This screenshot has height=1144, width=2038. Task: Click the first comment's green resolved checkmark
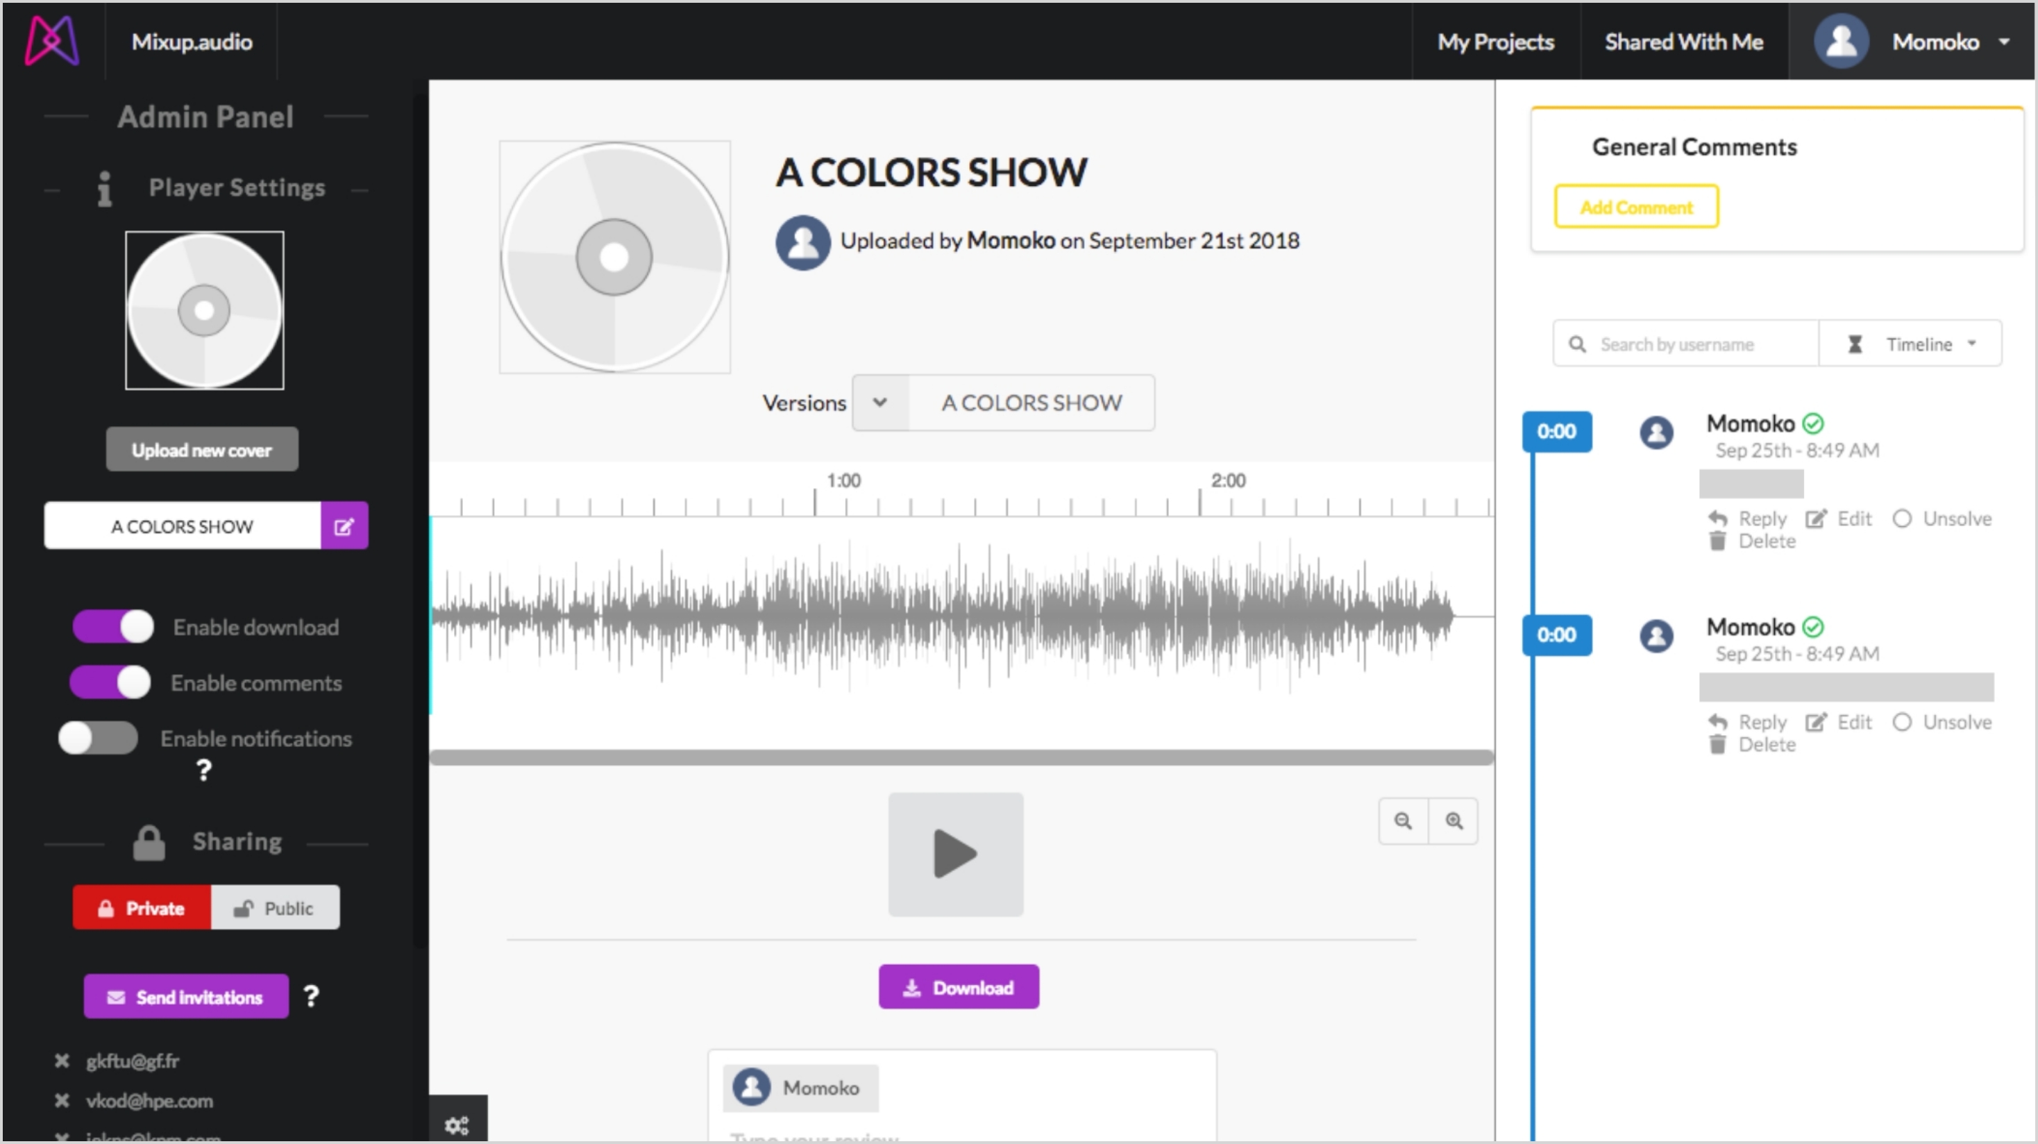tap(1812, 423)
